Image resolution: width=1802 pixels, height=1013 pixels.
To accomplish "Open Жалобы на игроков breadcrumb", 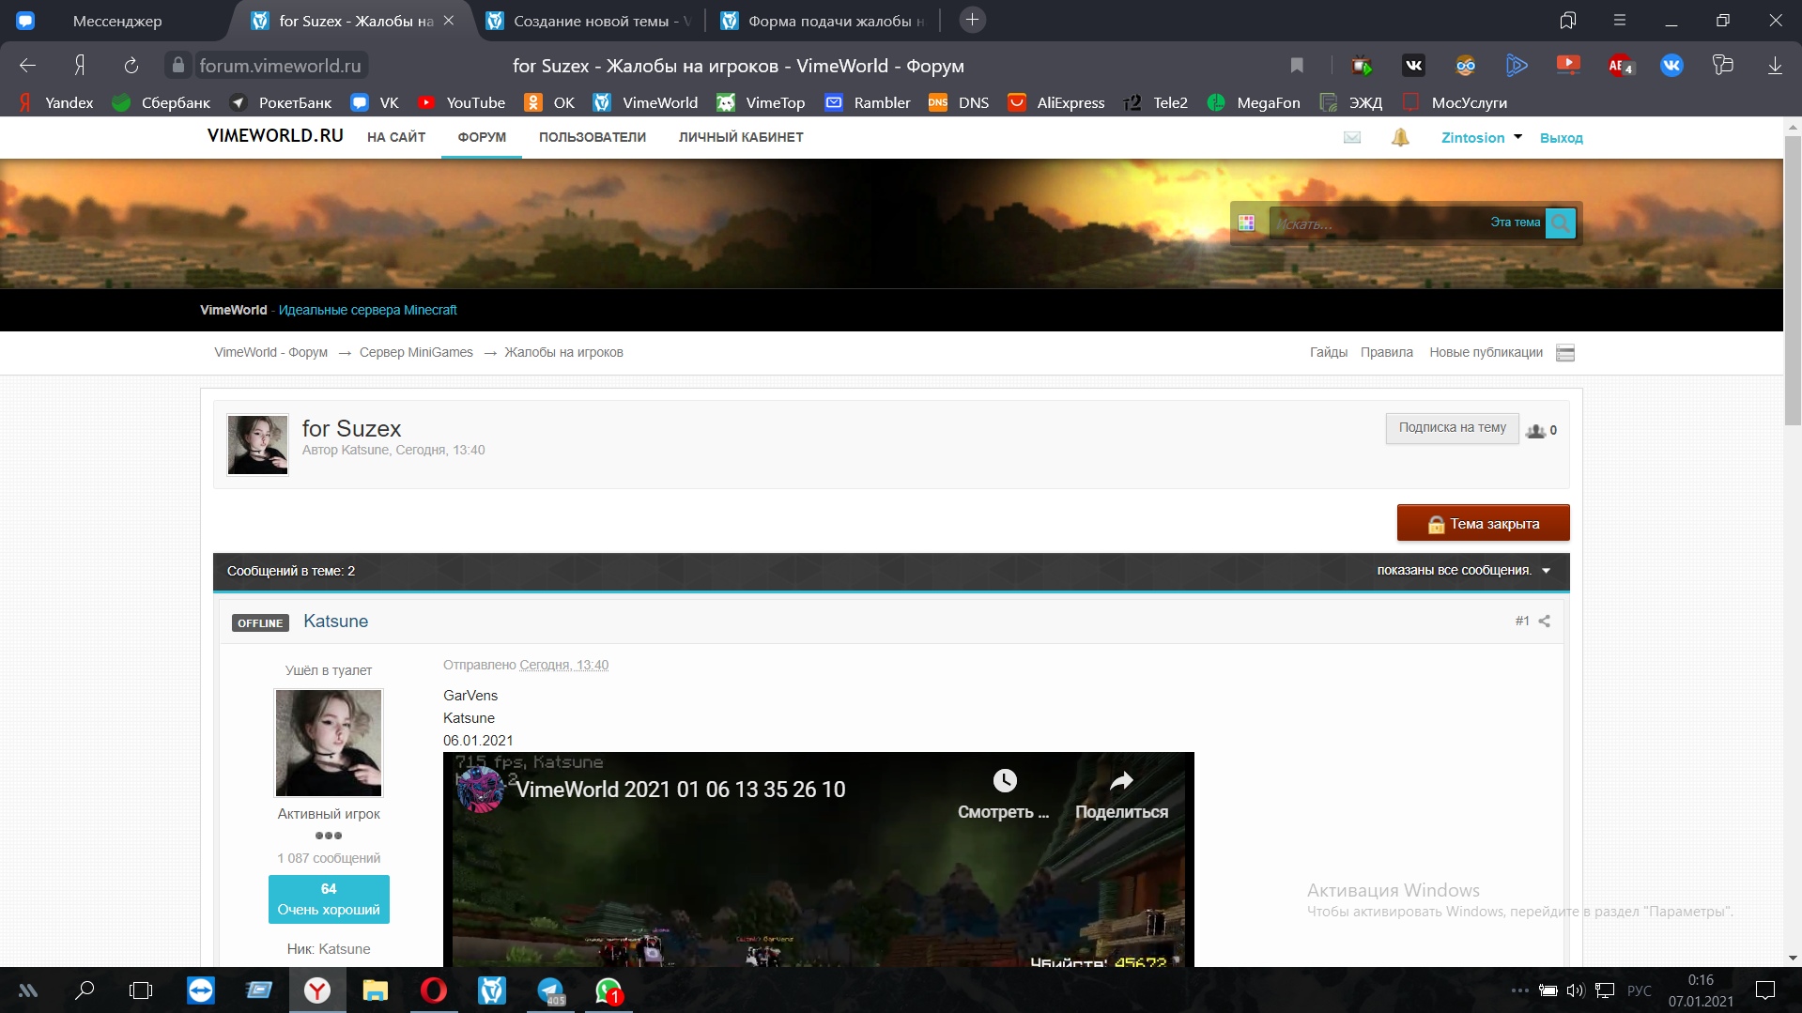I will point(563,352).
